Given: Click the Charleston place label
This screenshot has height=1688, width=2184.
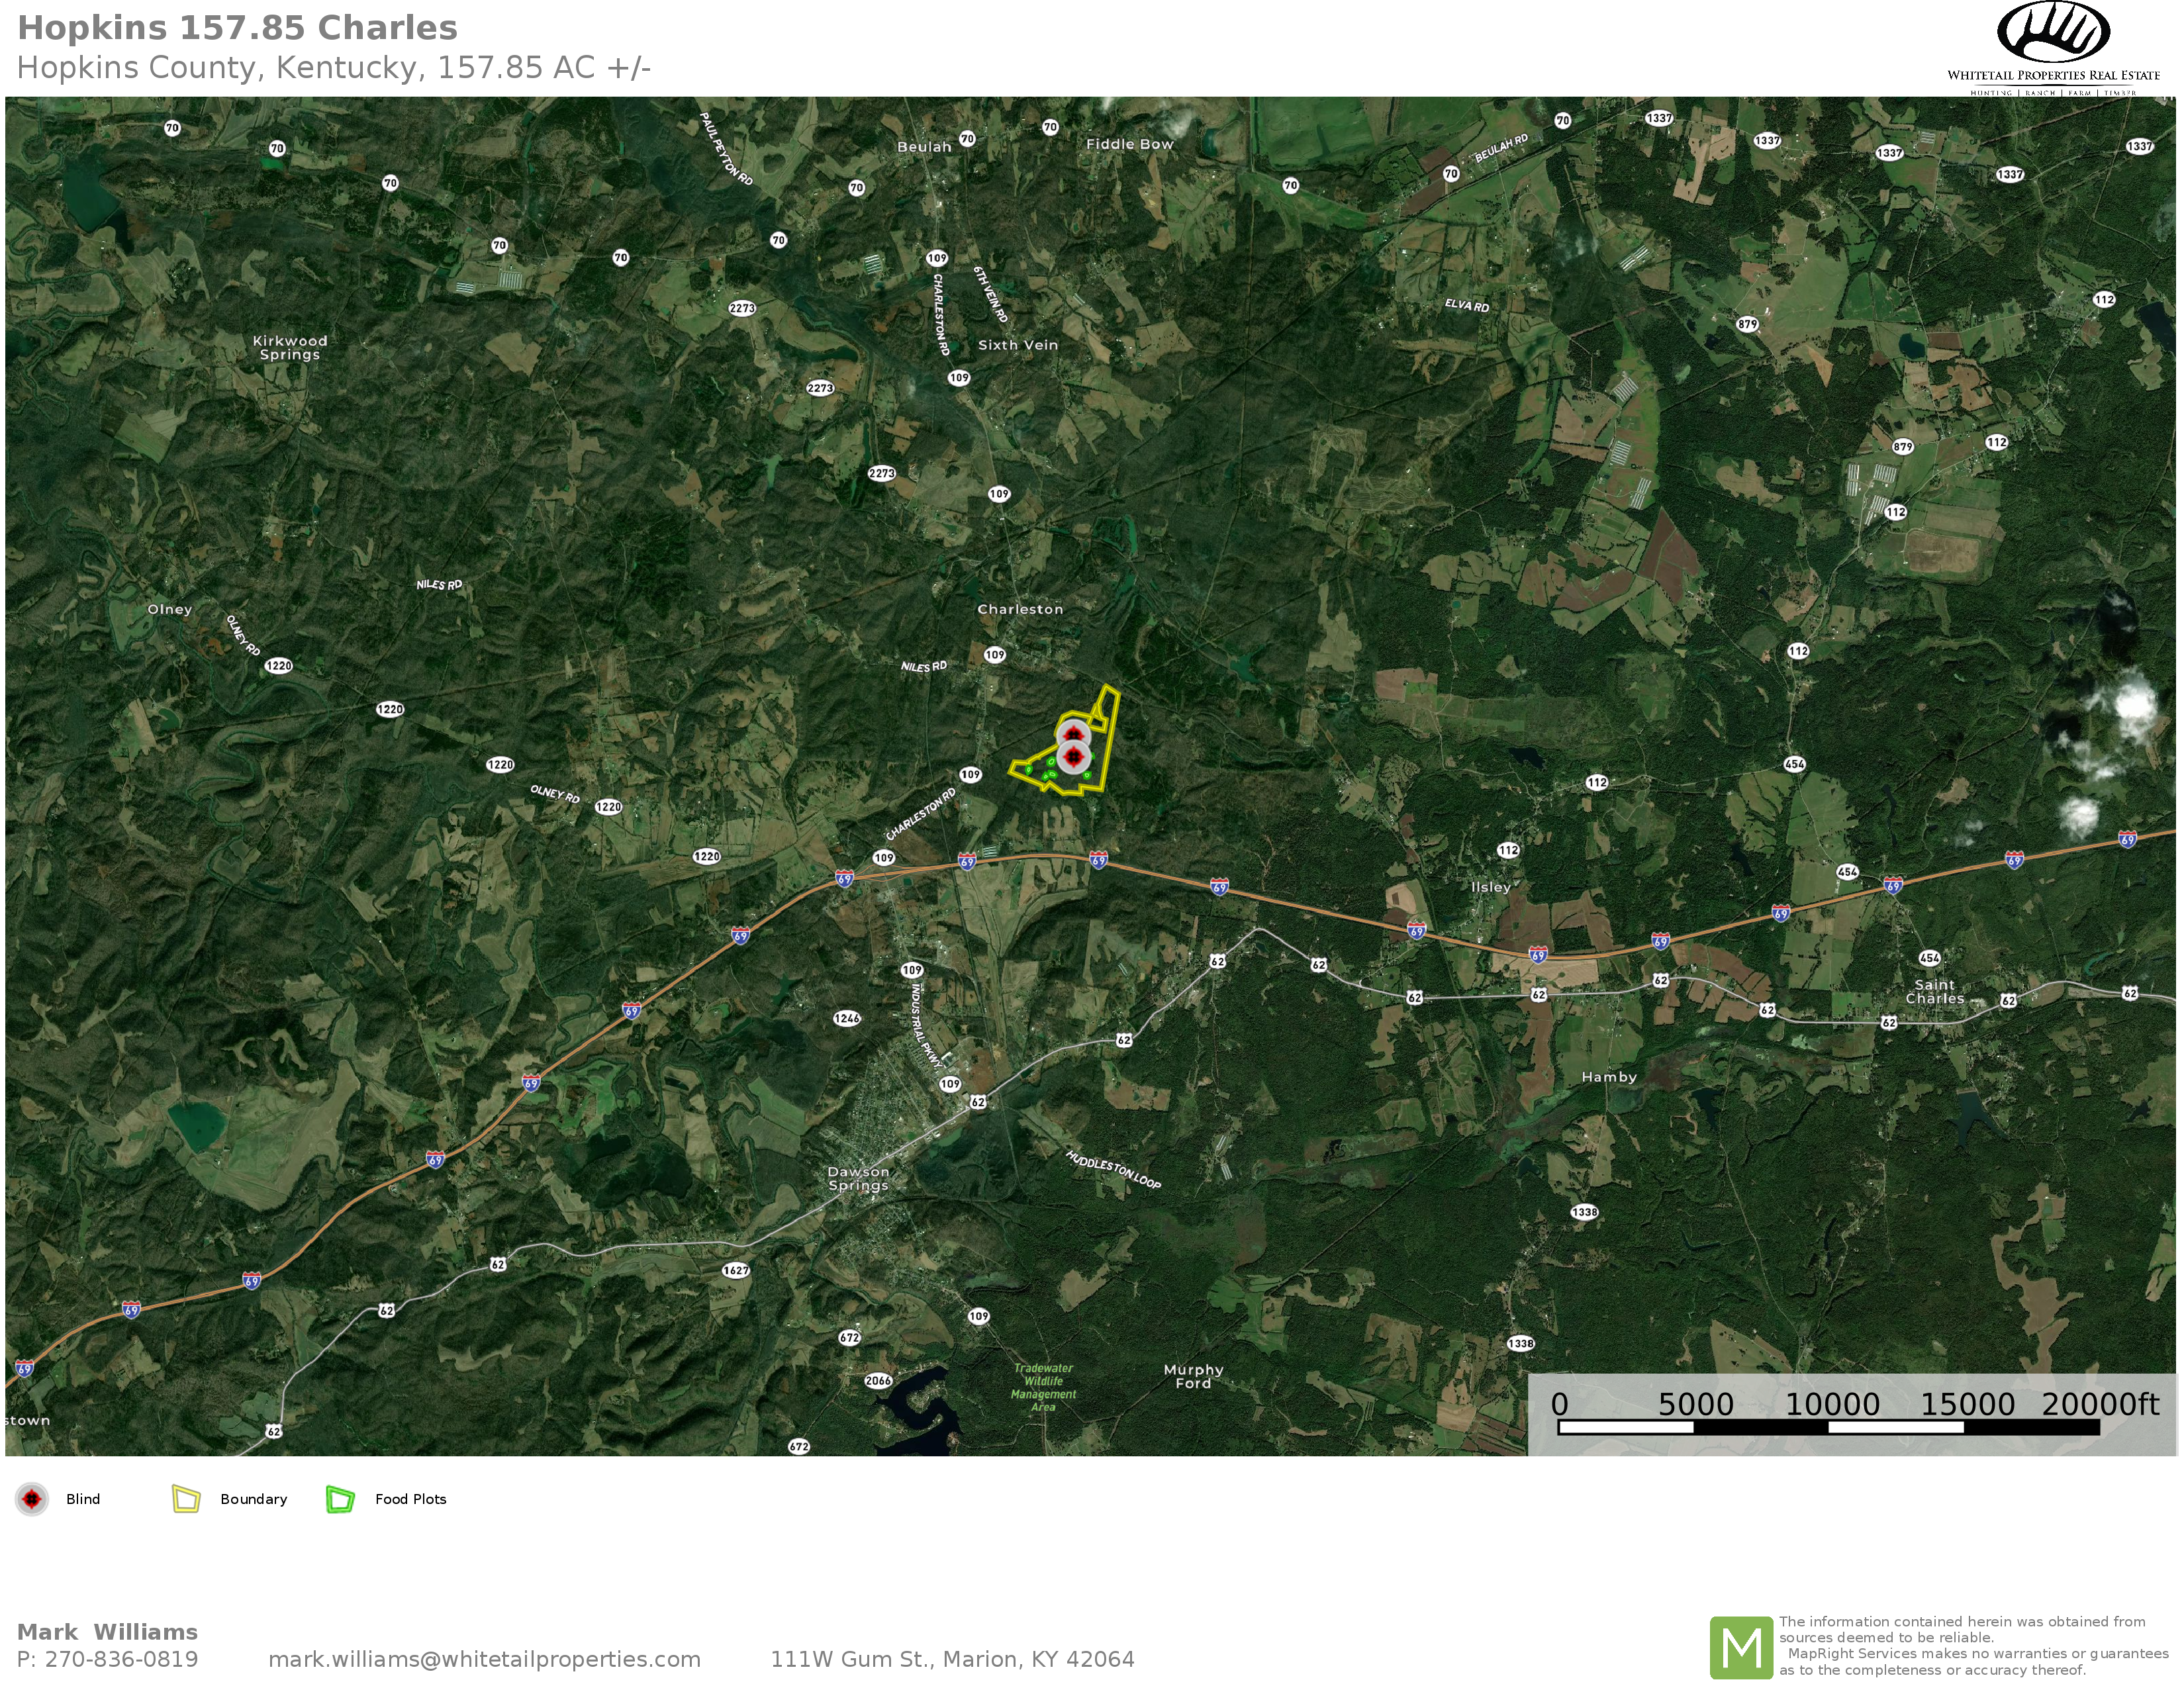Looking at the screenshot, I should (x=1020, y=609).
